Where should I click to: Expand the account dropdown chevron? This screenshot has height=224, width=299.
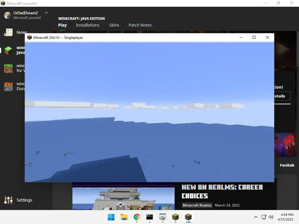(x=46, y=13)
